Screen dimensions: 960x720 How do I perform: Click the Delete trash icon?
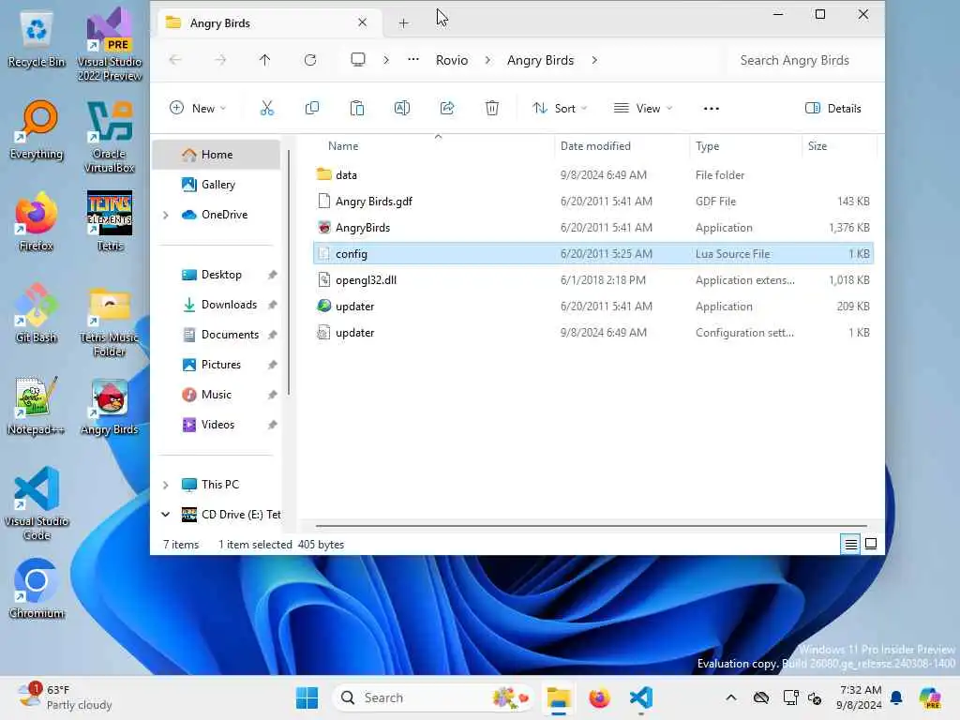pyautogui.click(x=491, y=109)
